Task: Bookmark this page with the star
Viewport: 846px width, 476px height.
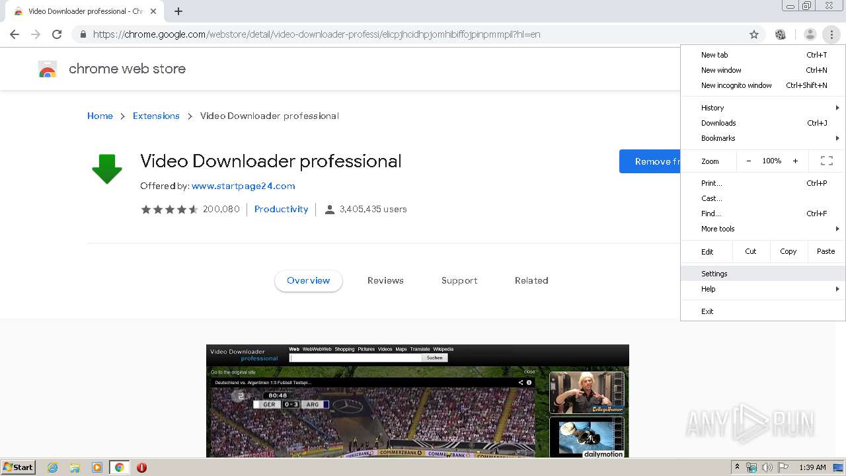Action: 754,34
